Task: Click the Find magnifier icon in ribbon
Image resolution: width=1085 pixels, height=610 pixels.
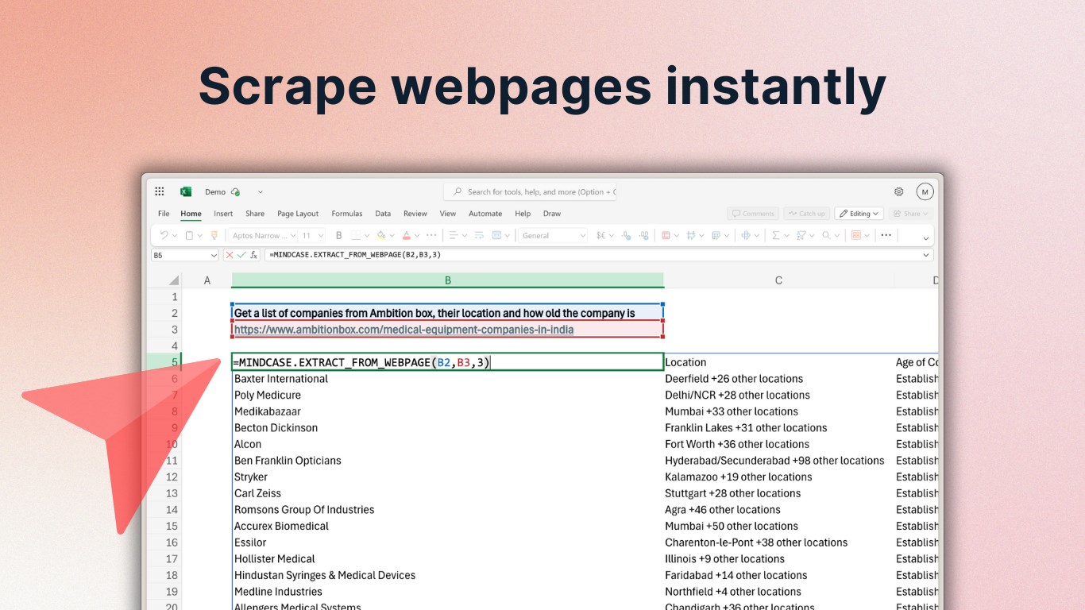Action: pyautogui.click(x=826, y=235)
